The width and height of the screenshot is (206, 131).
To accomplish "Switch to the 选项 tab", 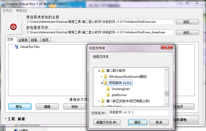I will (x=45, y=40).
